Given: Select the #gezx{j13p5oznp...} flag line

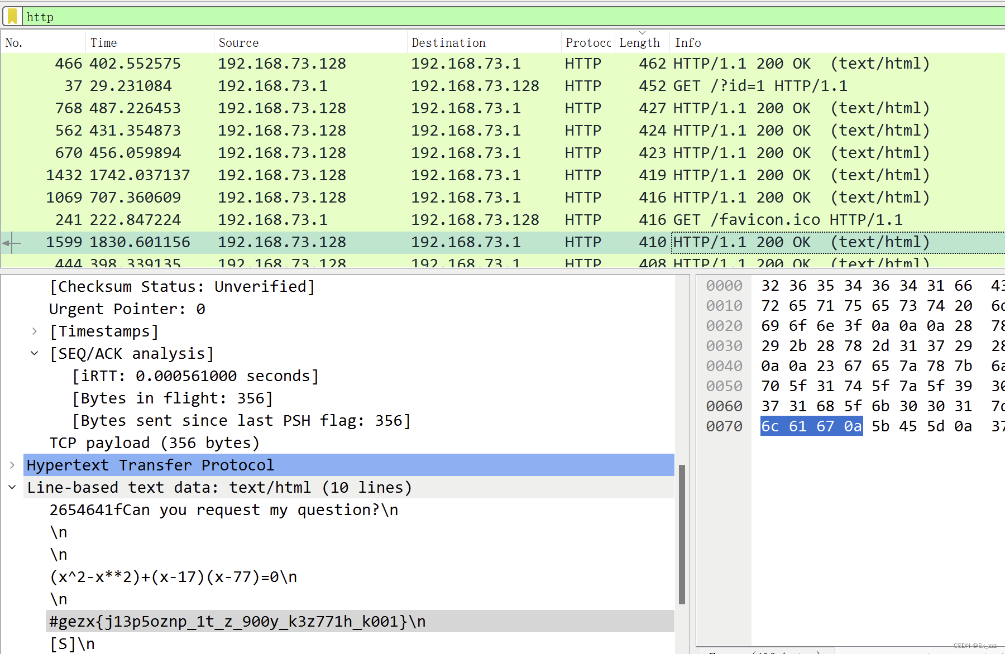Looking at the screenshot, I should click(x=360, y=622).
